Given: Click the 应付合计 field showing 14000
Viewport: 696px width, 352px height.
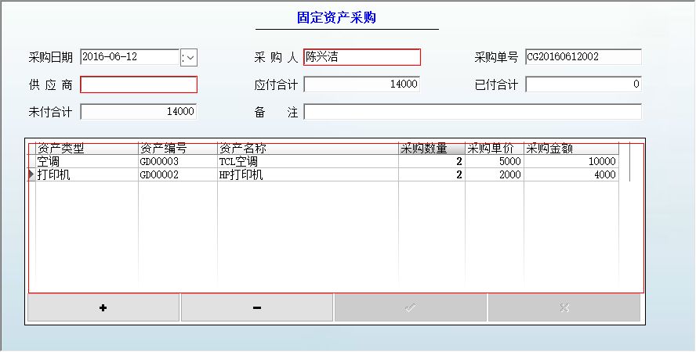Looking at the screenshot, I should 362,84.
